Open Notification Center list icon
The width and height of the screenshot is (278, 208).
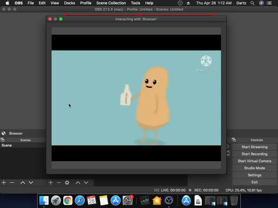tap(269, 3)
